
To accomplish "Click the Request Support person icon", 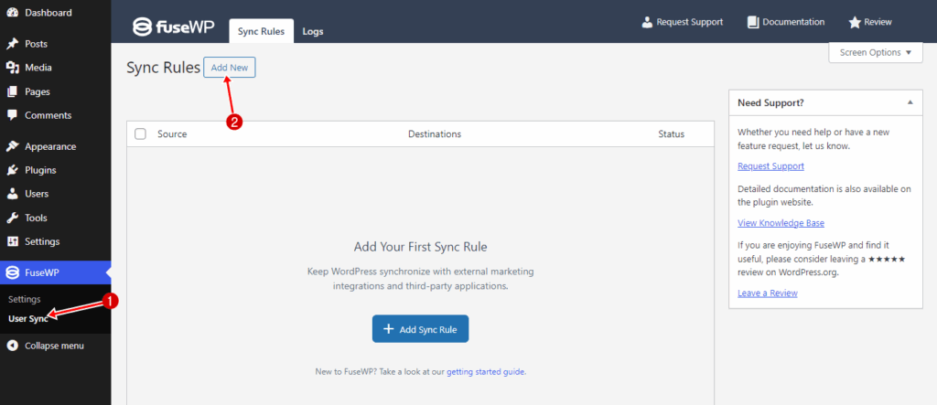I will pos(647,22).
